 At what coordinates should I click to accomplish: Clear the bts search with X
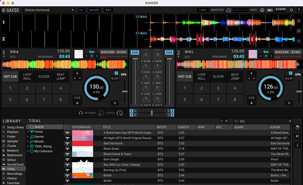[x=290, y=121]
